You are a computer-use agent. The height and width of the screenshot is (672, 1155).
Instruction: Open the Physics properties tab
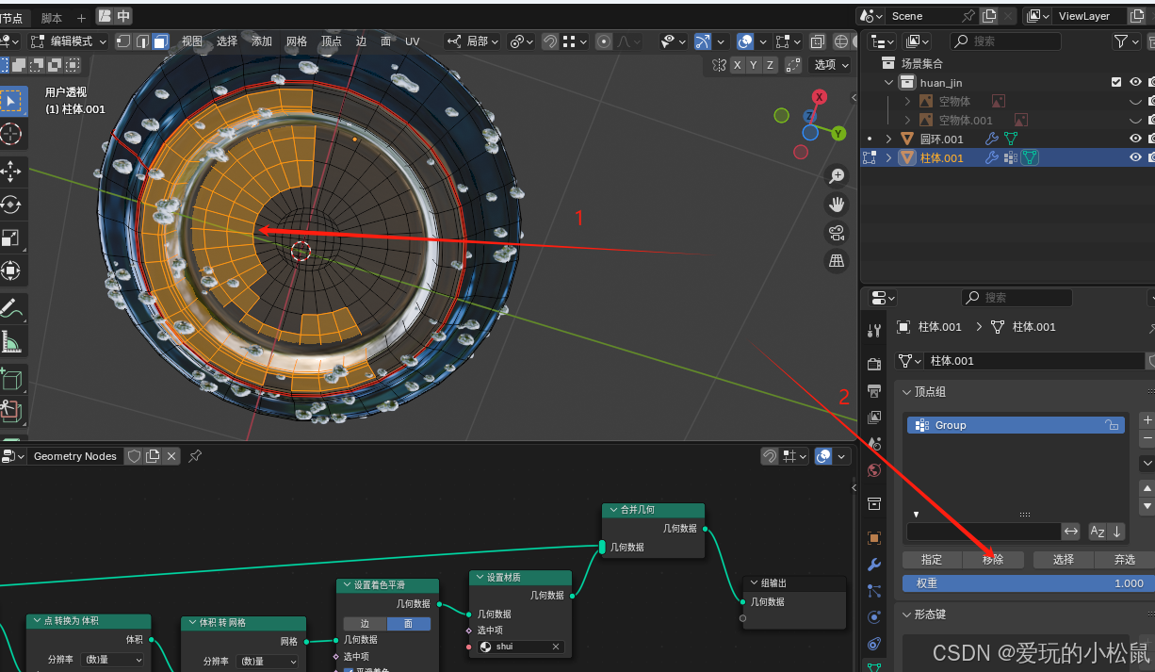pos(874,617)
